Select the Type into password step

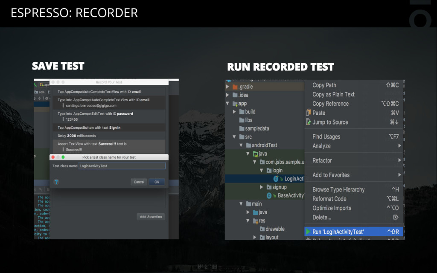coord(109,116)
